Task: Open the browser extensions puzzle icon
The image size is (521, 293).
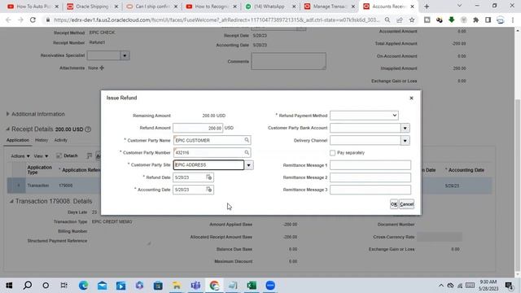Action: (x=475, y=20)
